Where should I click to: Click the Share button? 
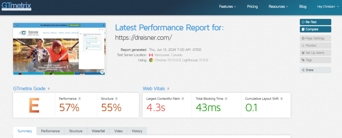coord(315,70)
